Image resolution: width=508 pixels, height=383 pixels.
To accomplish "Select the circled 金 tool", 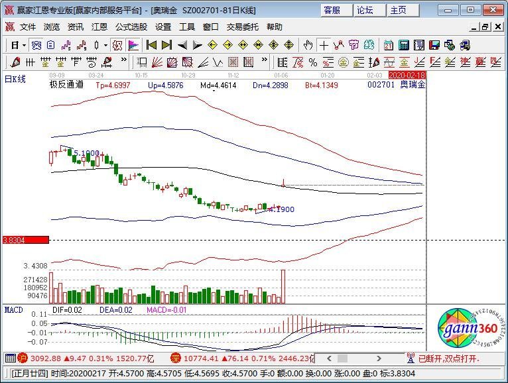I will click(343, 62).
